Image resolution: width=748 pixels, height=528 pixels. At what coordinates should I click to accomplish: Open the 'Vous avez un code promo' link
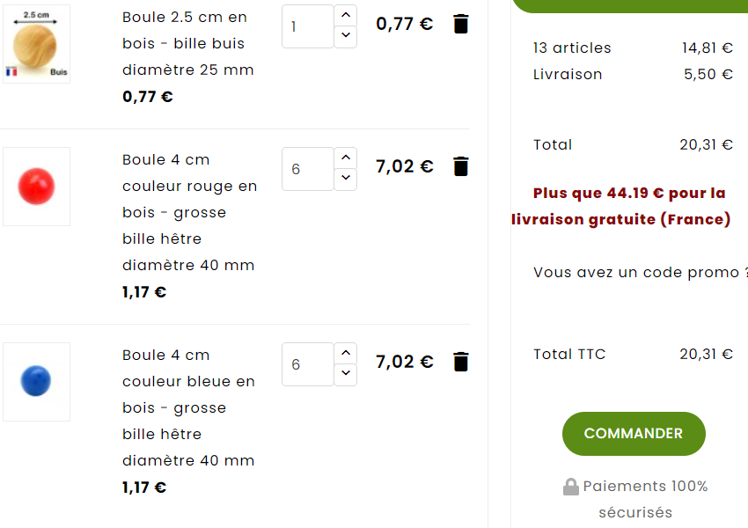(x=640, y=272)
